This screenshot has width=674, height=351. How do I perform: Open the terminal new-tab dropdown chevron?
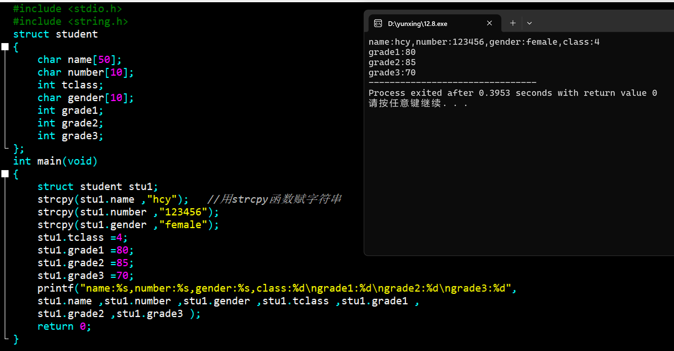[529, 23]
